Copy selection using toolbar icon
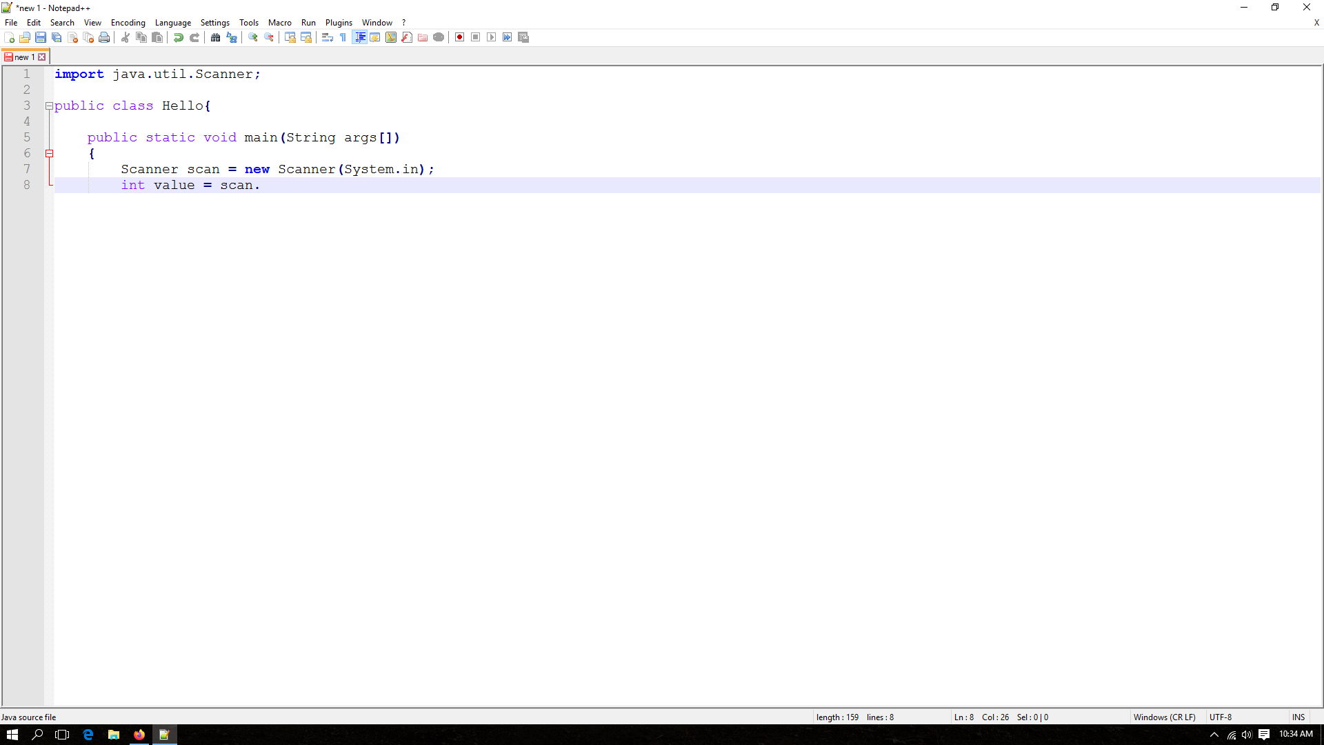Viewport: 1324px width, 745px height. (141, 37)
